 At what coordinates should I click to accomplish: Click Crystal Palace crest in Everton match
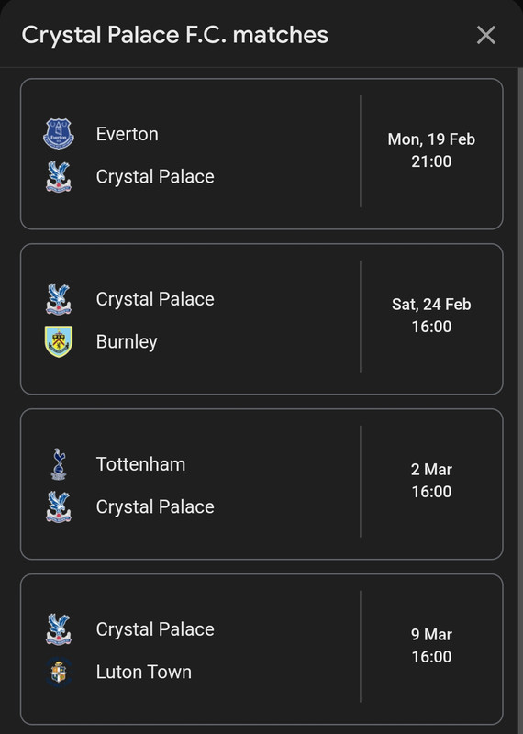(59, 176)
